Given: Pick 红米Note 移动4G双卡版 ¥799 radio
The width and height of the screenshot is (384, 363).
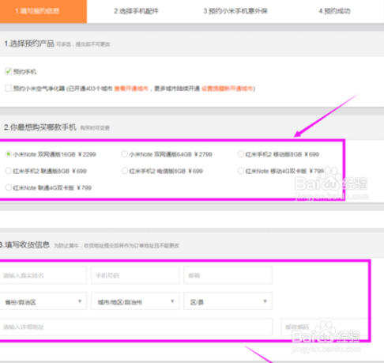Looking at the screenshot, I should click(241, 171).
